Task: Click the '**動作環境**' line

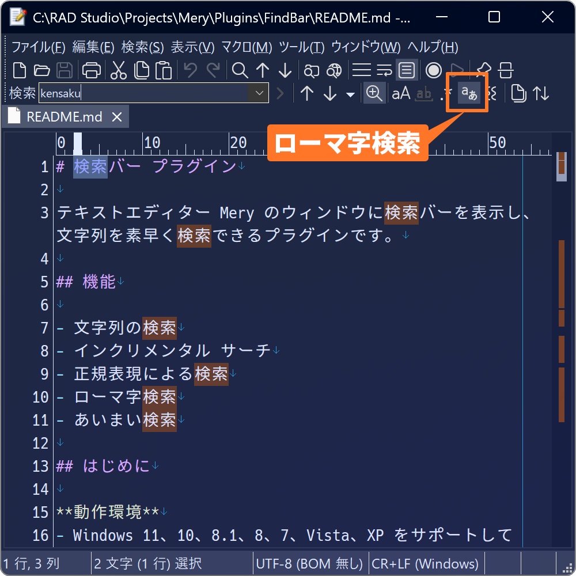Action: tap(108, 512)
